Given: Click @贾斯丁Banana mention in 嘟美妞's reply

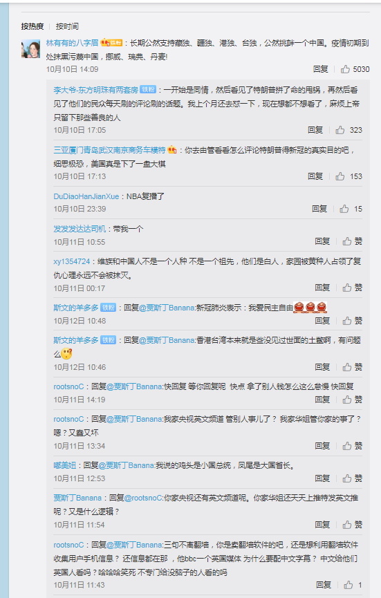Looking at the screenshot, I should [x=127, y=465].
